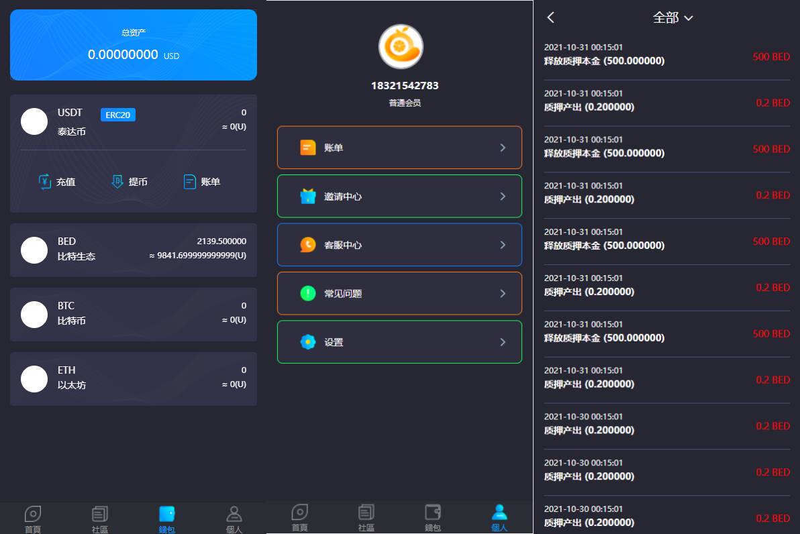Select 錢包 tab in wallet screen navbar

coord(167,519)
